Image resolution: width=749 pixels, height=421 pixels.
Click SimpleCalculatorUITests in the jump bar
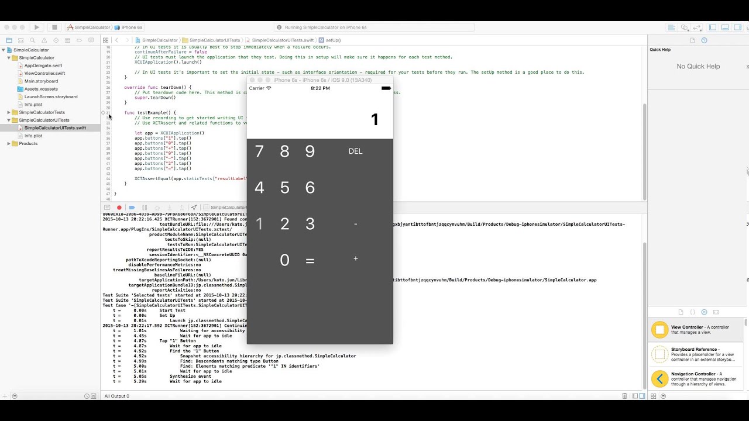[x=211, y=40]
